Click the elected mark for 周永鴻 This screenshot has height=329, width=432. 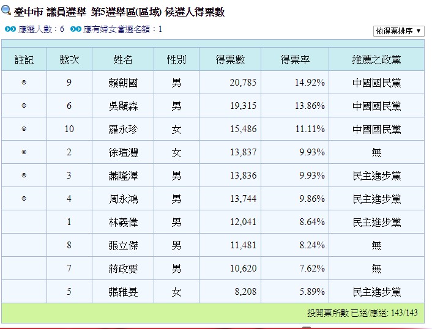pos(24,199)
